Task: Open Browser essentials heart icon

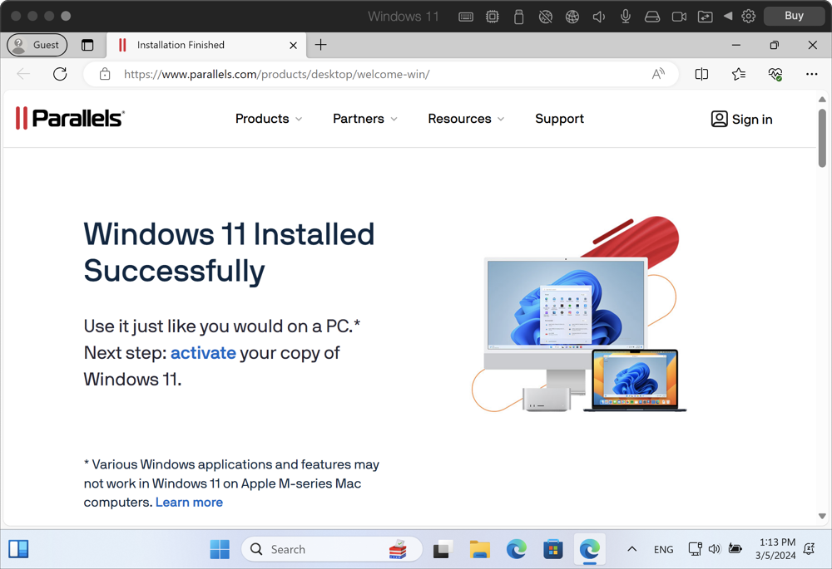Action: coord(775,74)
